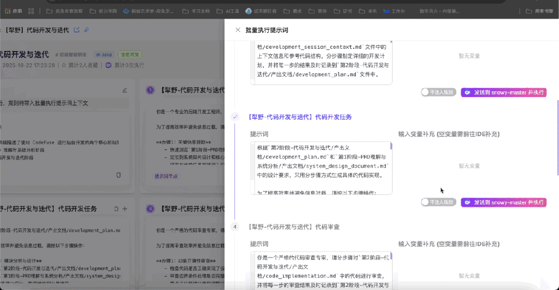Screen dimensions: 559x290
Task: Click the plus icon on the 代码开发任务 card
Action: (124, 209)
